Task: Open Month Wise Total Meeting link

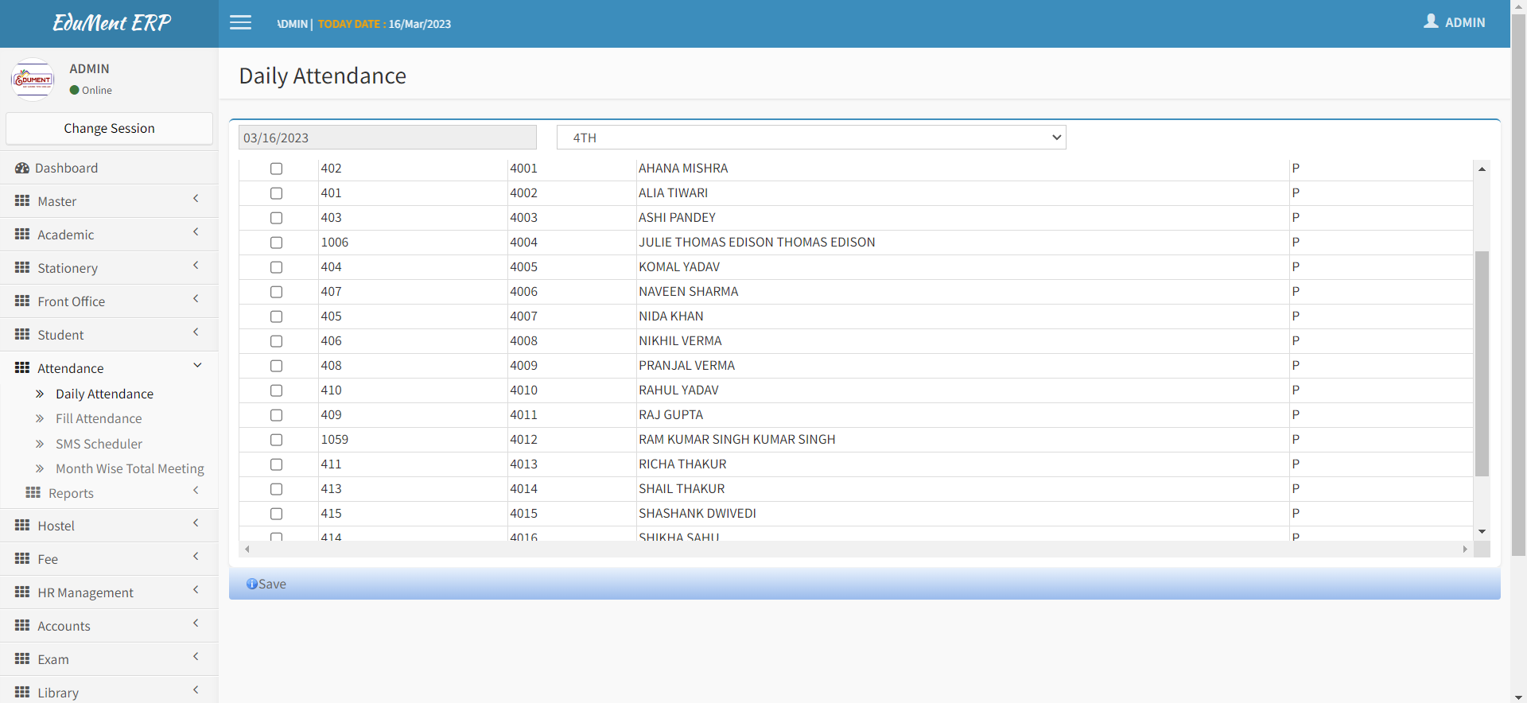Action: (130, 468)
